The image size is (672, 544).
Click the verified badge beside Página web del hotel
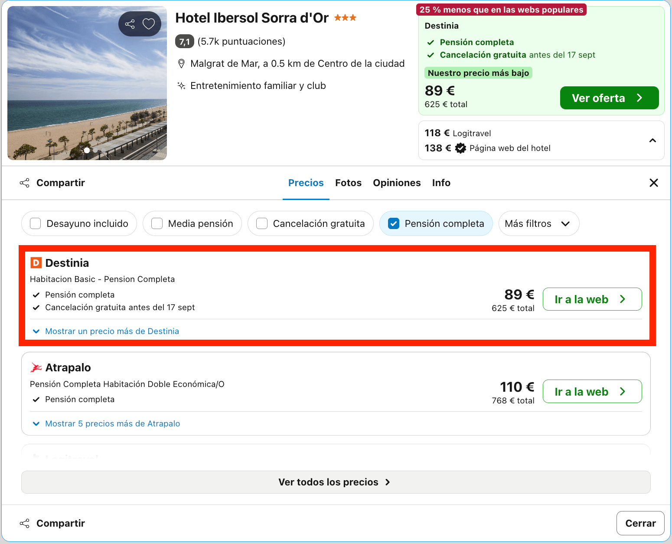coord(460,148)
